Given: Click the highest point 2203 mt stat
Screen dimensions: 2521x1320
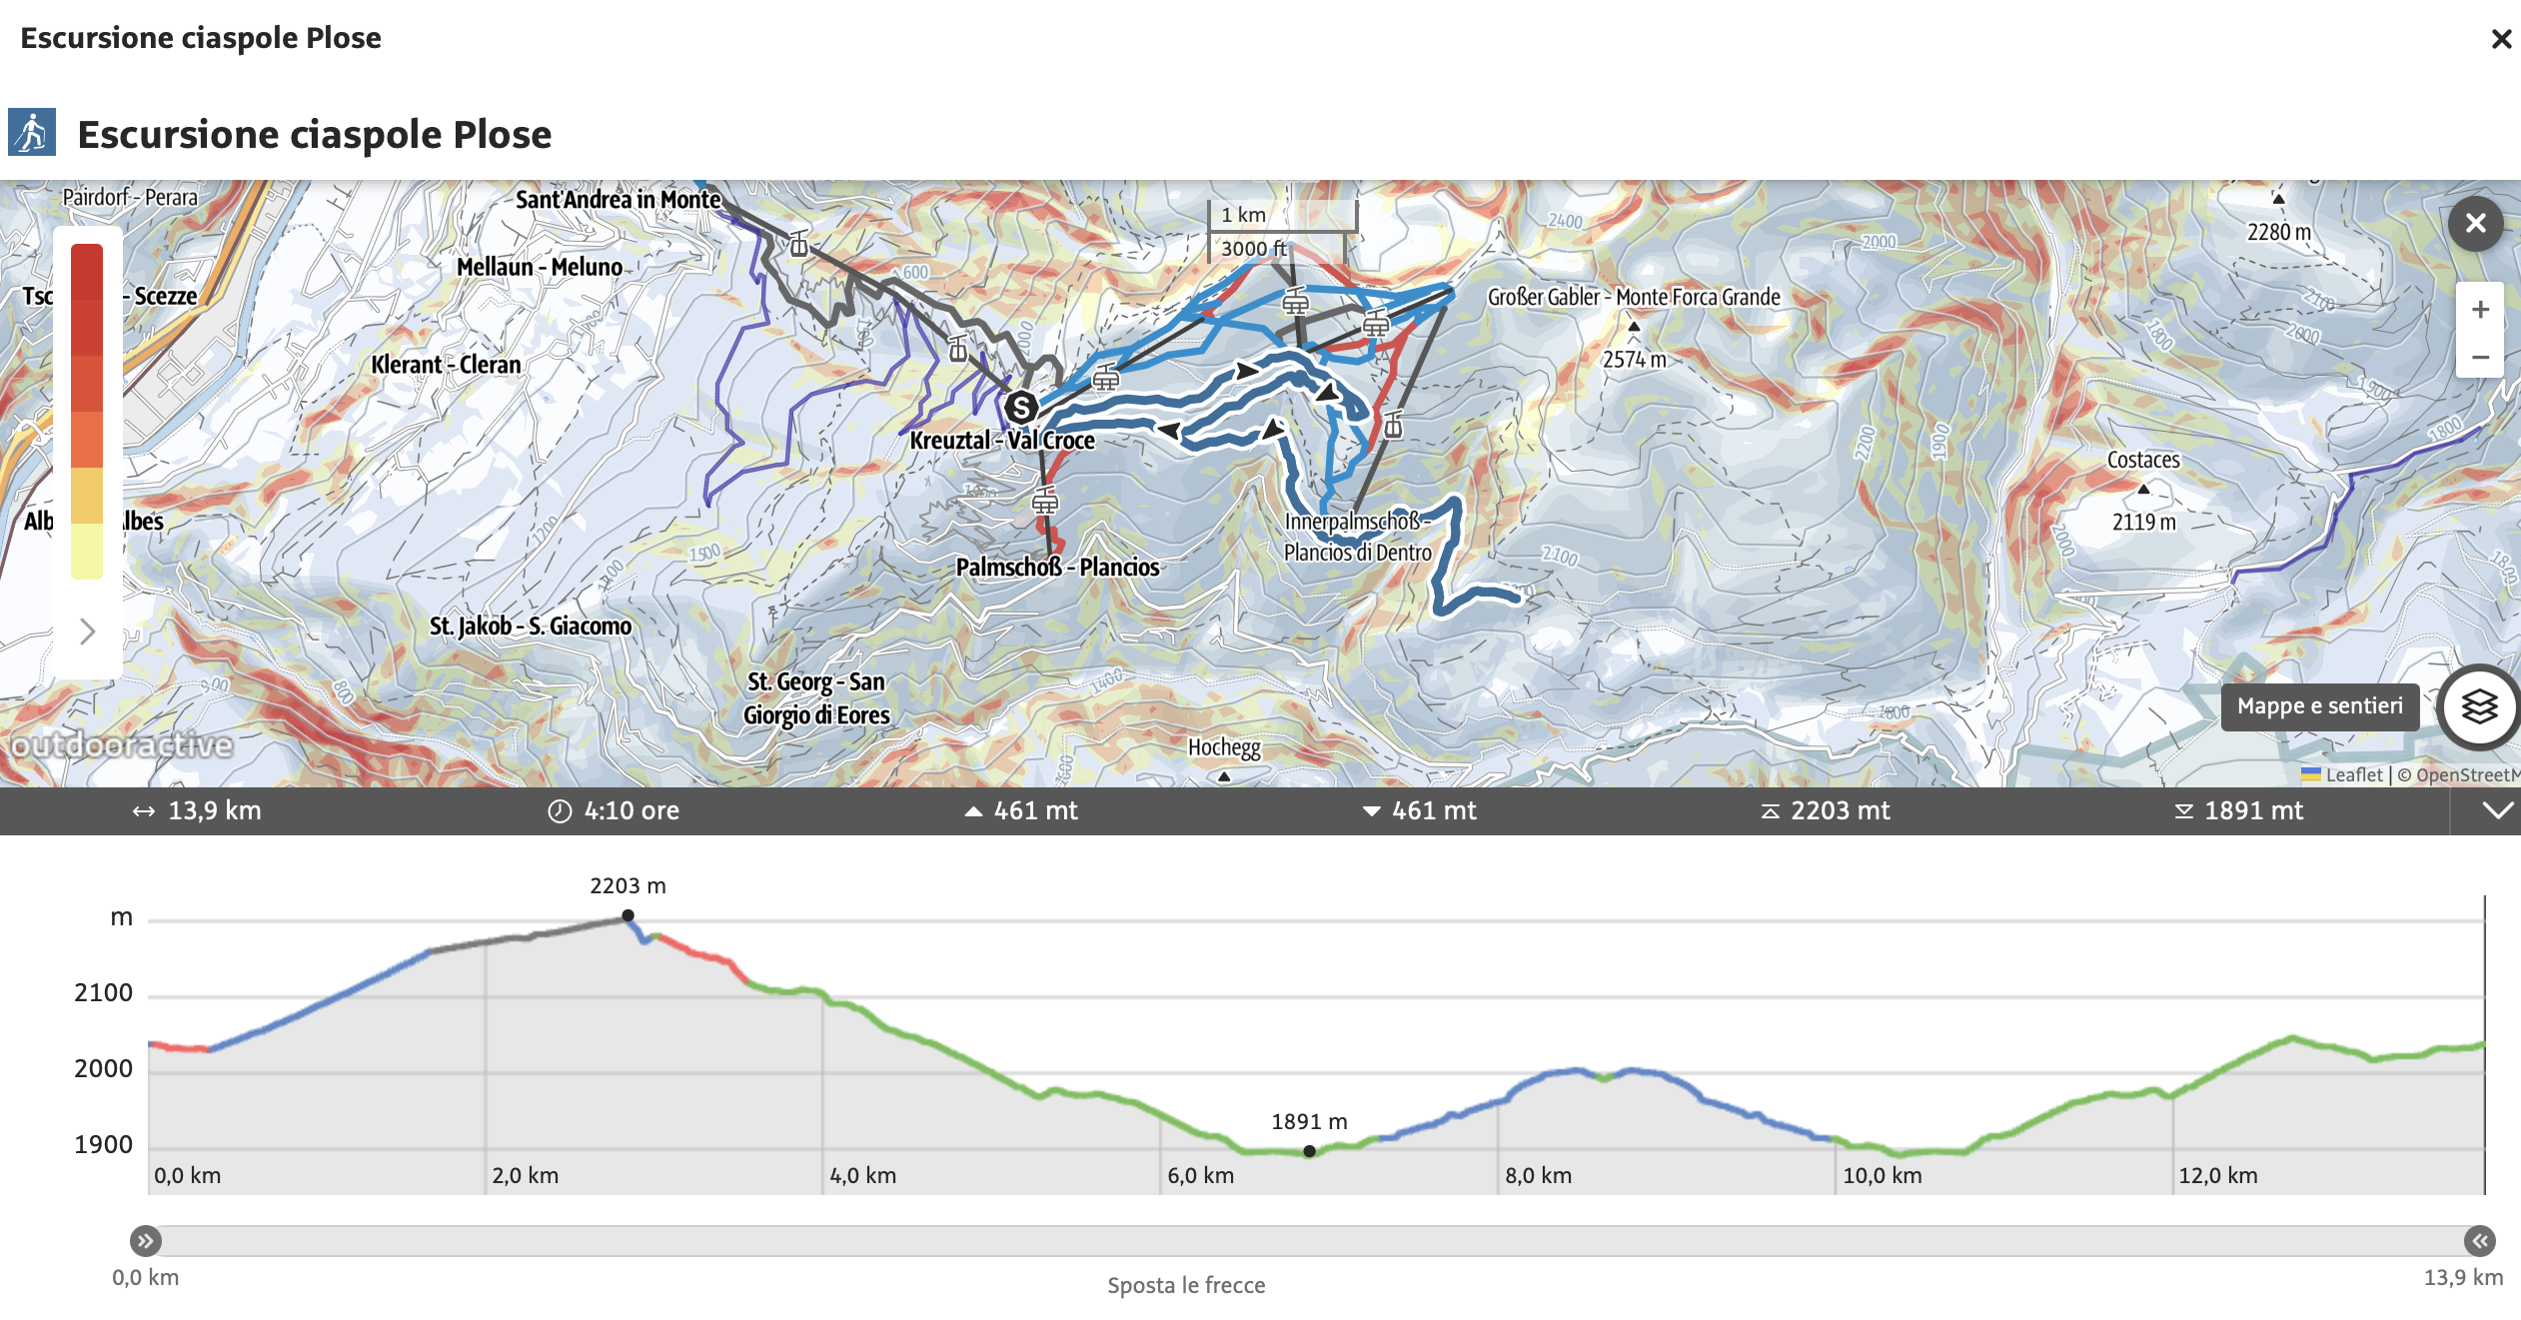Looking at the screenshot, I should (x=1825, y=810).
